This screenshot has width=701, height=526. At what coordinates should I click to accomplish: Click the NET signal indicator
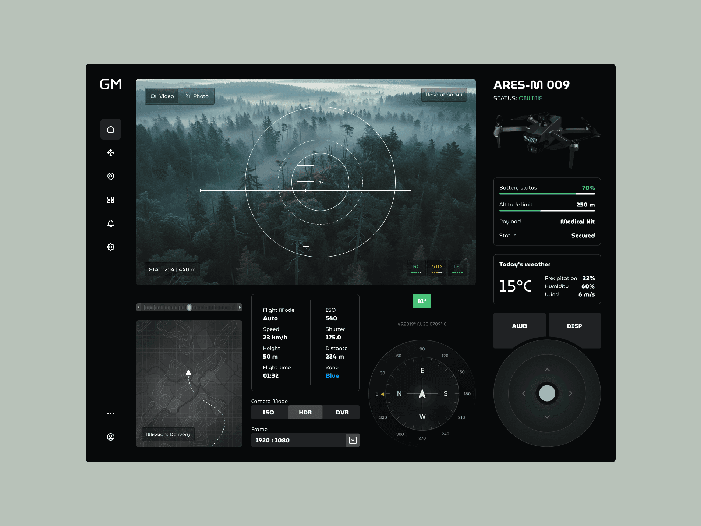tap(457, 268)
